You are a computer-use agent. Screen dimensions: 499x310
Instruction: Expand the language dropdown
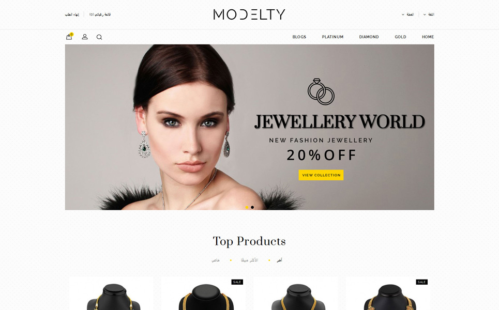coord(429,14)
